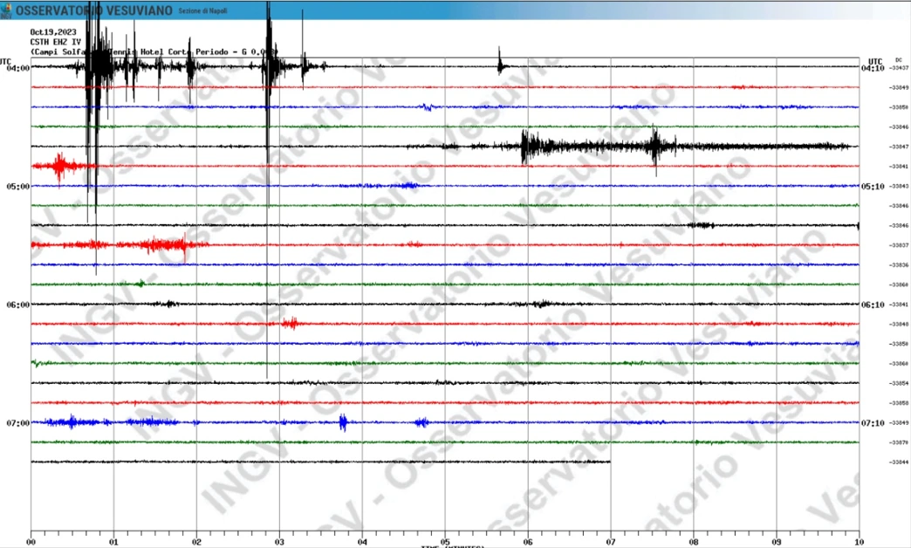Click the 00 minute tick on bottom axis
Screen dimensions: 911x548
(x=31, y=540)
